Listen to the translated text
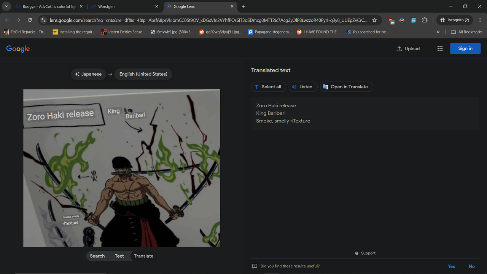Image resolution: width=487 pixels, height=274 pixels. click(302, 87)
